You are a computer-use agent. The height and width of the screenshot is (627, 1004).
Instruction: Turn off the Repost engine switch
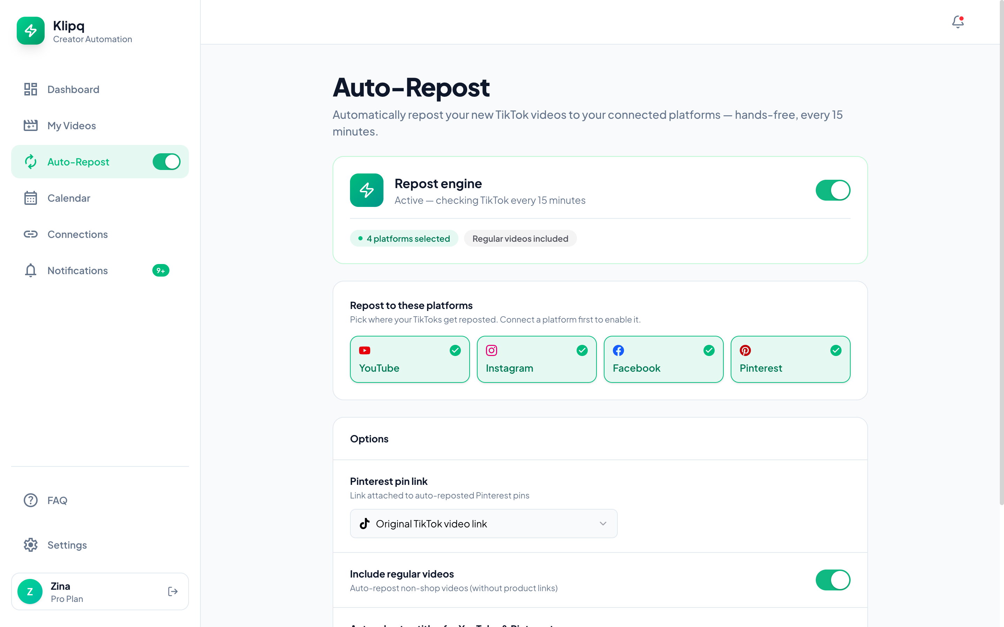(x=832, y=190)
